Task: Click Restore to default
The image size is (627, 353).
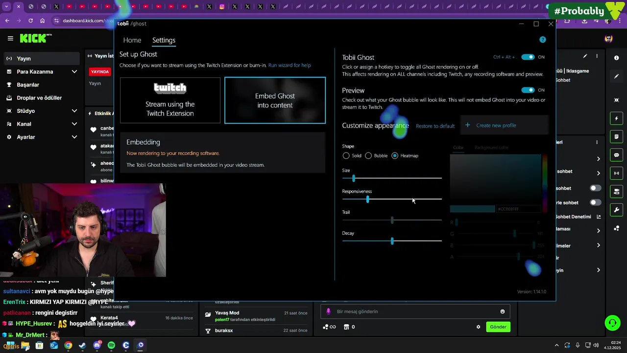Action: pos(435,126)
